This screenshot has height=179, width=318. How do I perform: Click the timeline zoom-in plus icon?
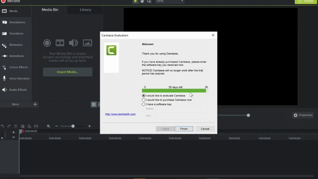(x=89, y=126)
